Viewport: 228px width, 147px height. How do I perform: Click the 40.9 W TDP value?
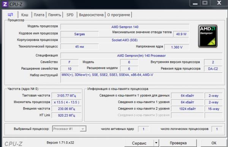pos(181,34)
